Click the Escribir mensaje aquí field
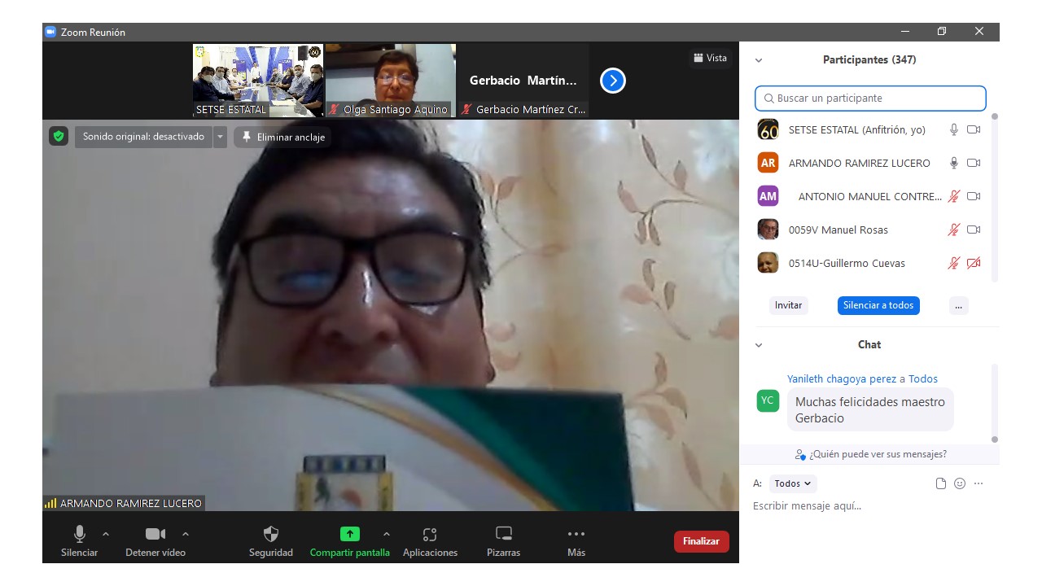Screen dimensions: 1042x586 tap(869, 506)
